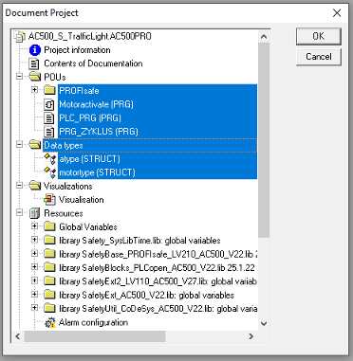
Task: Expand the SafetyBlocks_PLCopen library node
Action: coord(35,267)
